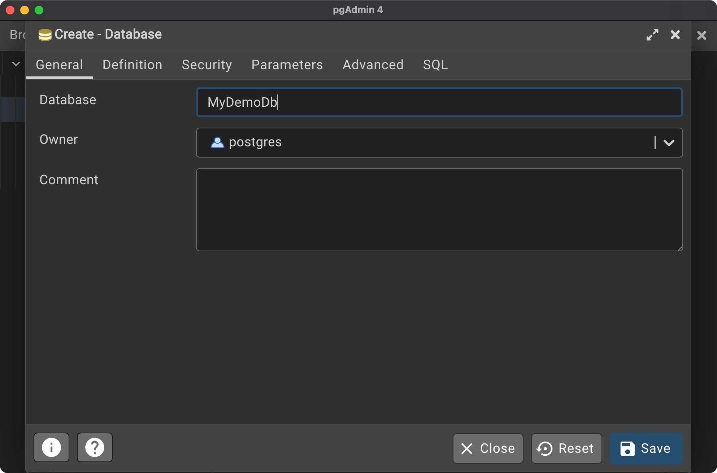Screen dimensions: 717x473
Task: Focus the Database name field
Action: (439, 102)
